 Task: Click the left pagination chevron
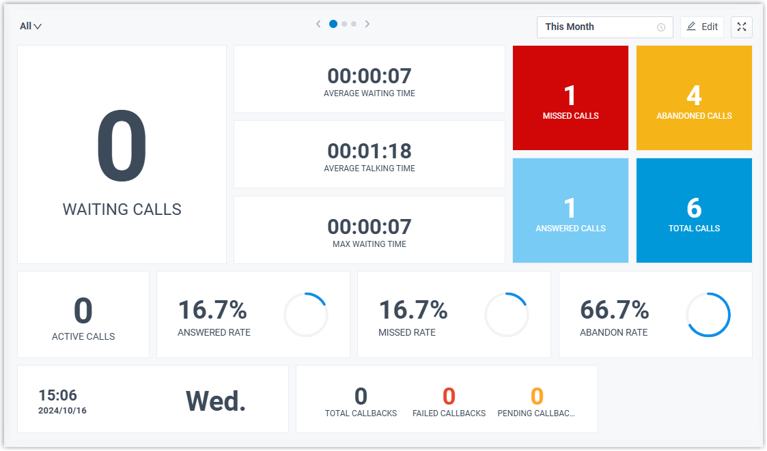[x=318, y=23]
